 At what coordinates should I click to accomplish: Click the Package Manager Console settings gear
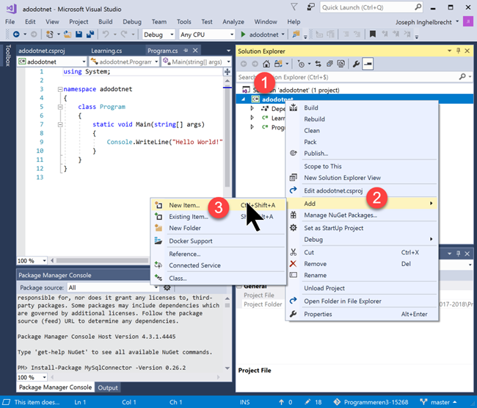[x=167, y=287]
